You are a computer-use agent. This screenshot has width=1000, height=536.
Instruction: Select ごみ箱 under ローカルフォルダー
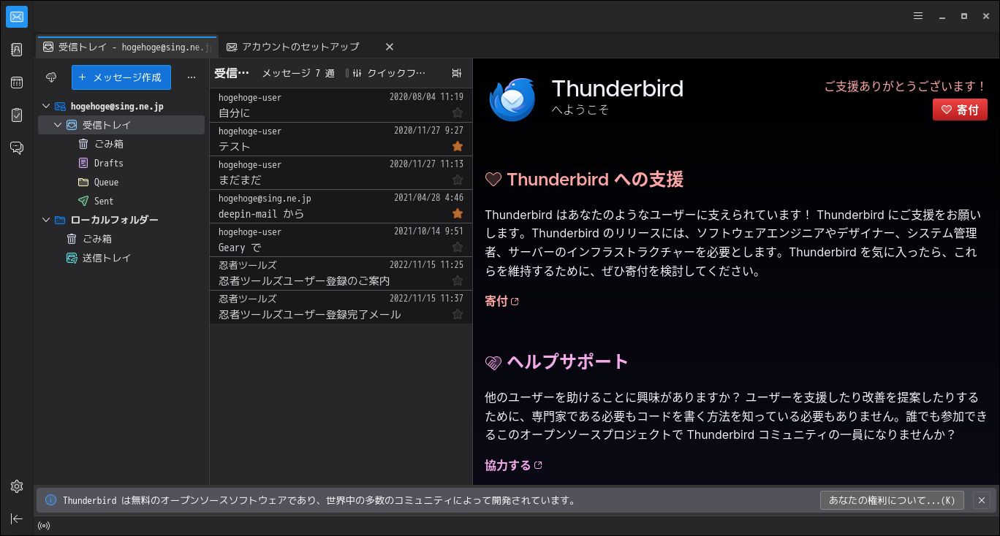coord(121,240)
